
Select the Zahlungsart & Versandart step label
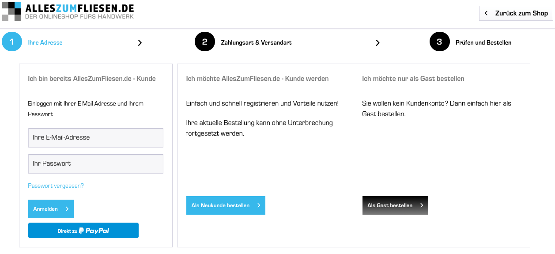coord(256,43)
